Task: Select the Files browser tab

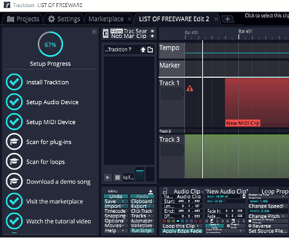Action: pos(116,31)
